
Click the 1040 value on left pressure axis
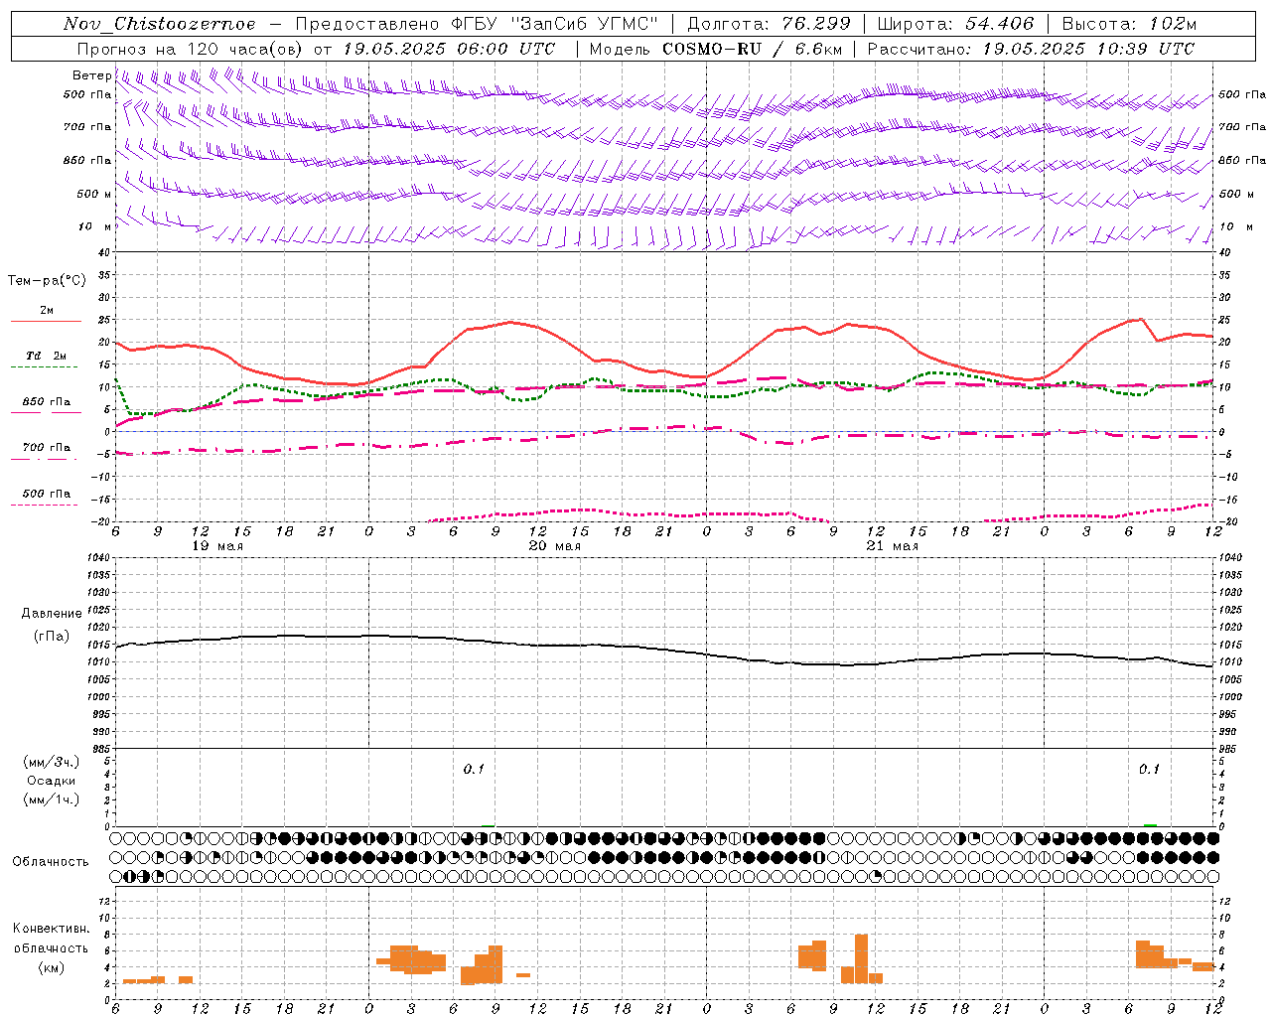[99, 558]
